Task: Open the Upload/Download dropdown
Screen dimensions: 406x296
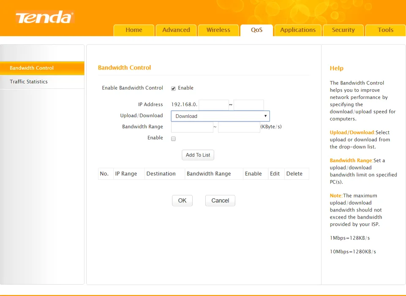Action: pos(221,116)
